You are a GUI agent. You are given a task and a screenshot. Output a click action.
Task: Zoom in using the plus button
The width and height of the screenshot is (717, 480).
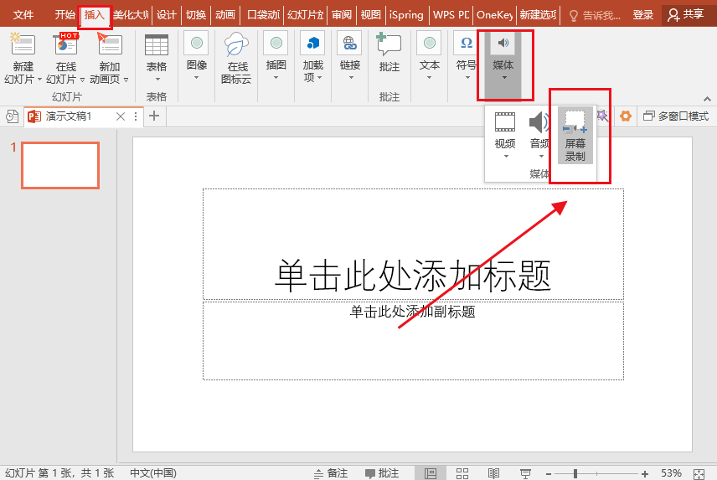coord(644,473)
